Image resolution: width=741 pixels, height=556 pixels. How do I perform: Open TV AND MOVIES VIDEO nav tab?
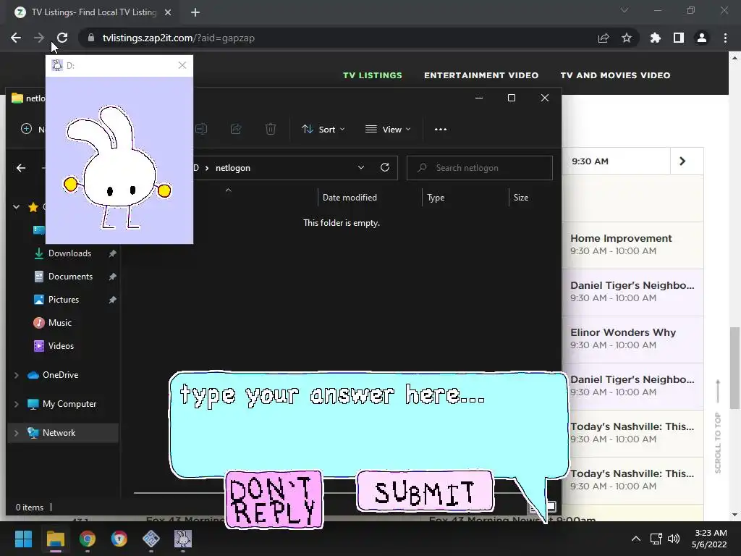[615, 75]
